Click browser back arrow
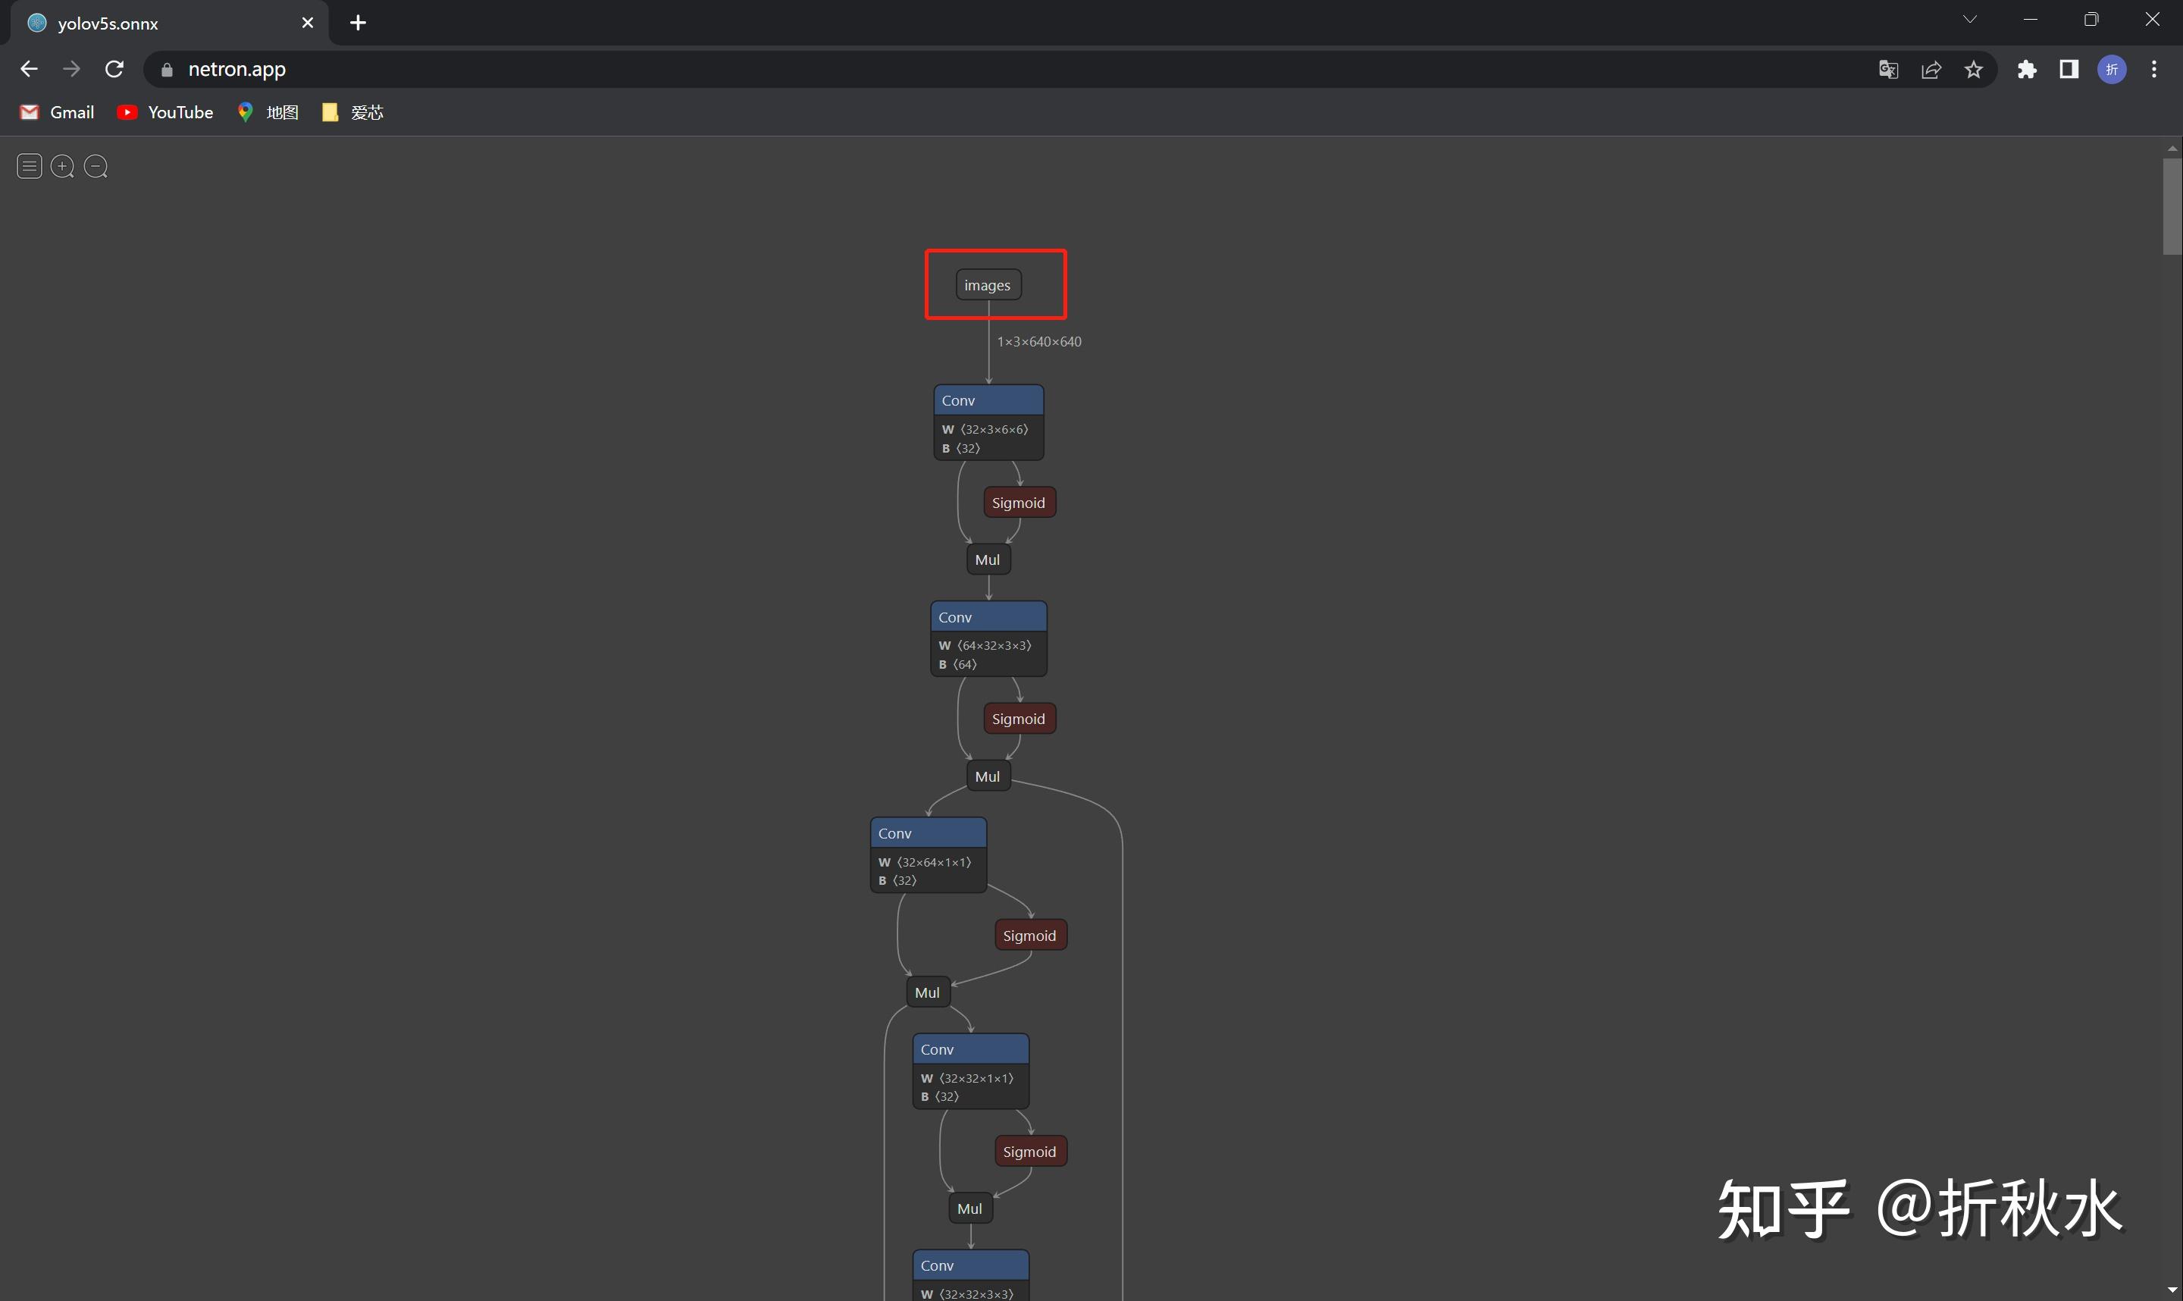This screenshot has height=1301, width=2183. coord(29,69)
